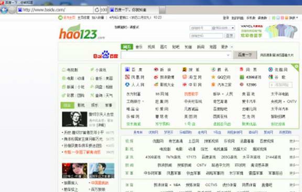Select the 音乐 search tab

pyautogui.click(x=139, y=47)
